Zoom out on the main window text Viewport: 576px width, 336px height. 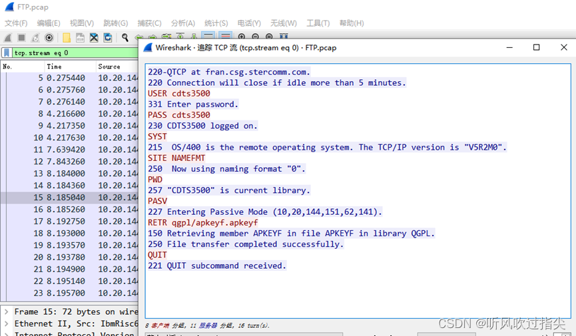coord(255,37)
